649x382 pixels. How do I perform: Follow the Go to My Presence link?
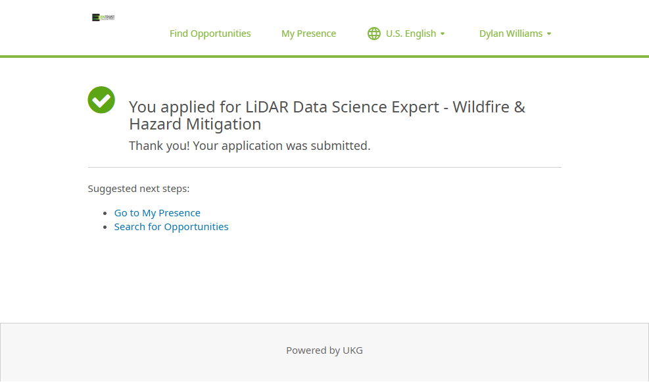click(157, 213)
